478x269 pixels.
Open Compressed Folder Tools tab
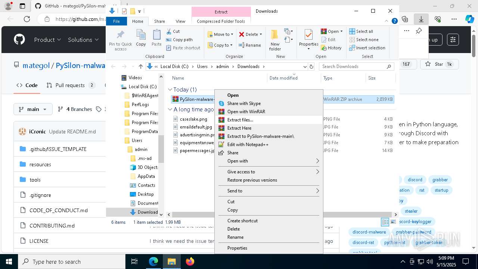point(221,21)
